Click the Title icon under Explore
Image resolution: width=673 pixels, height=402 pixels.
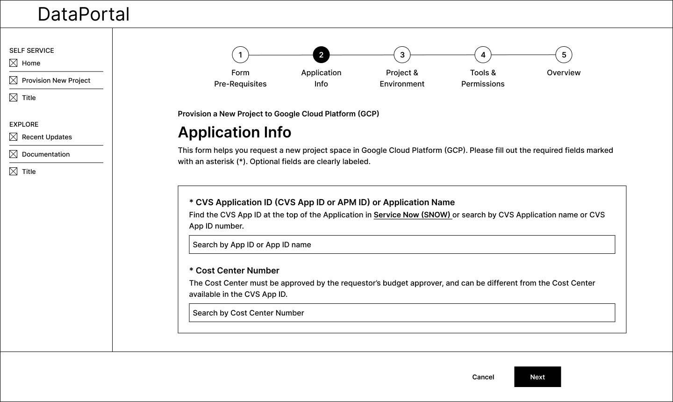pos(13,171)
